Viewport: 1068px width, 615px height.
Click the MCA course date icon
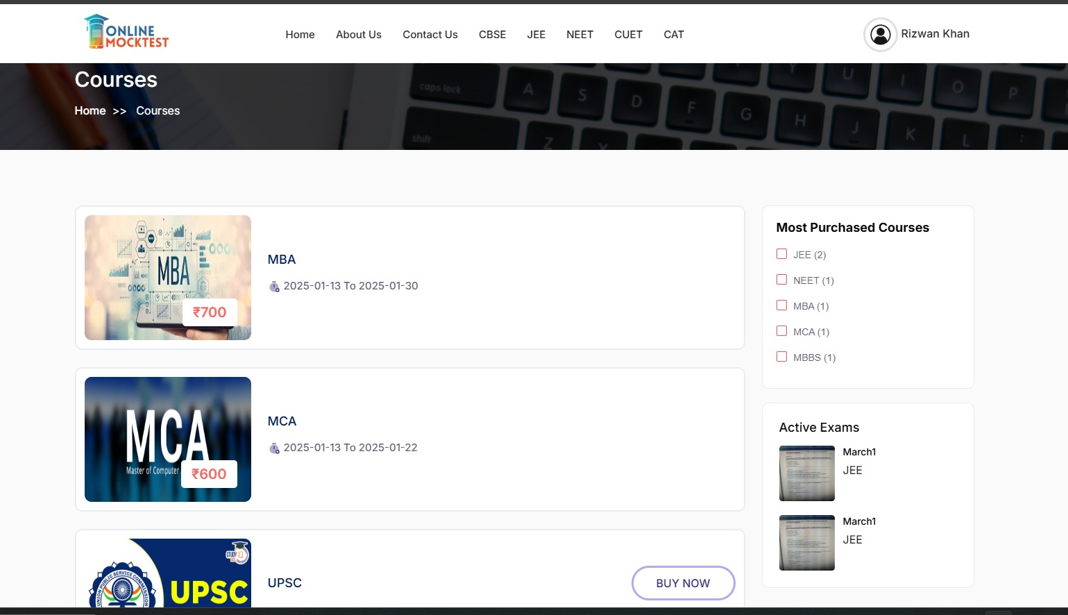pyautogui.click(x=274, y=448)
